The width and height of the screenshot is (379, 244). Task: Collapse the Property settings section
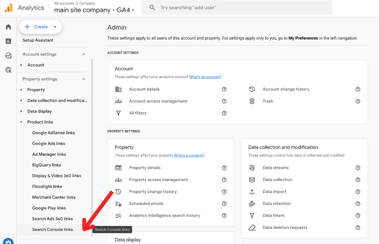(x=84, y=79)
